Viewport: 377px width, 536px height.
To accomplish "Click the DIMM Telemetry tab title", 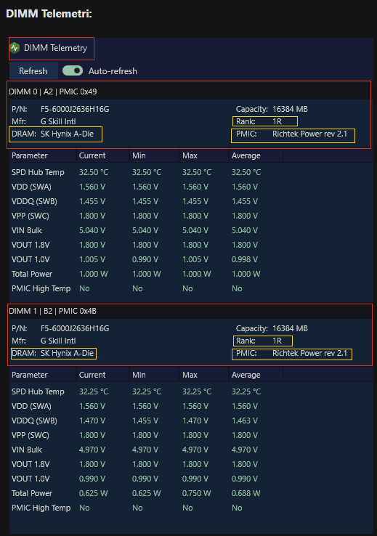I will click(x=55, y=48).
